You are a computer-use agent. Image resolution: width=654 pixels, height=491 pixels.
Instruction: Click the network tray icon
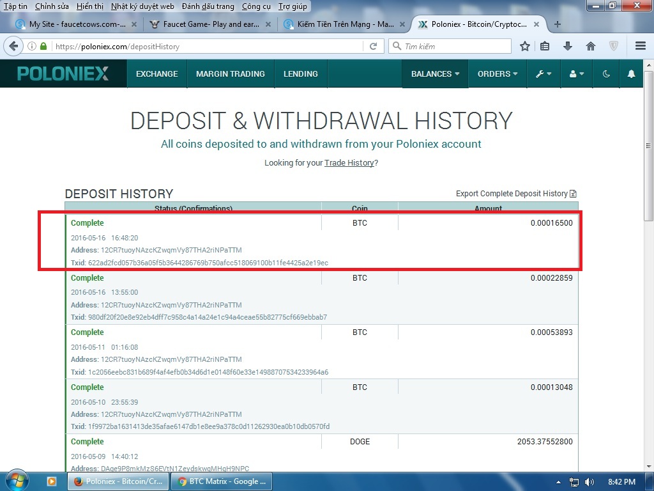pyautogui.click(x=574, y=482)
